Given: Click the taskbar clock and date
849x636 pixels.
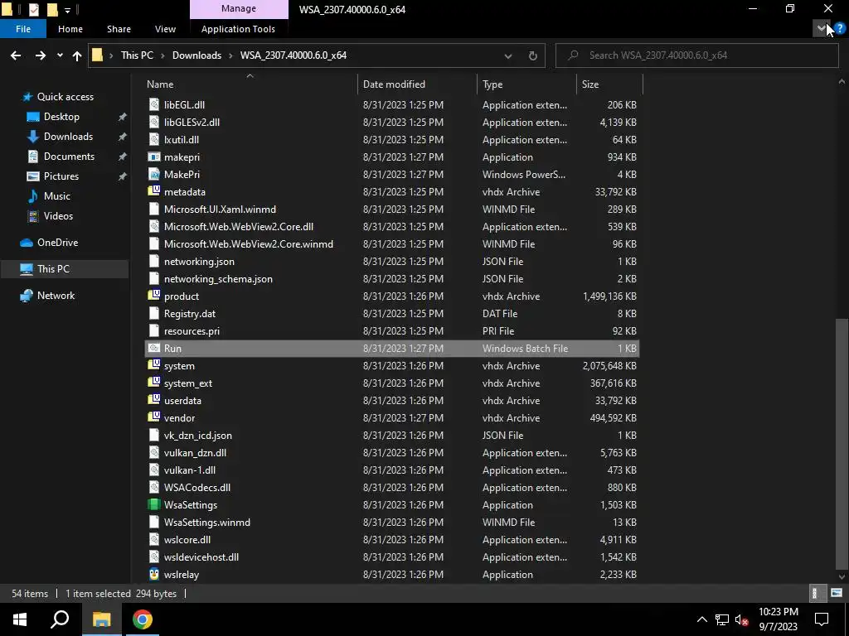Looking at the screenshot, I should pyautogui.click(x=778, y=619).
